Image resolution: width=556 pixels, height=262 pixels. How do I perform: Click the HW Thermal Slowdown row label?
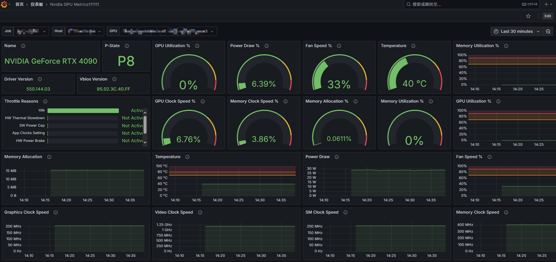click(x=25, y=118)
